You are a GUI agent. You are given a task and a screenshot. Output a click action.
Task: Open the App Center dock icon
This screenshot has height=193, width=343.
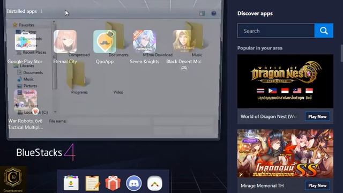(x=71, y=183)
